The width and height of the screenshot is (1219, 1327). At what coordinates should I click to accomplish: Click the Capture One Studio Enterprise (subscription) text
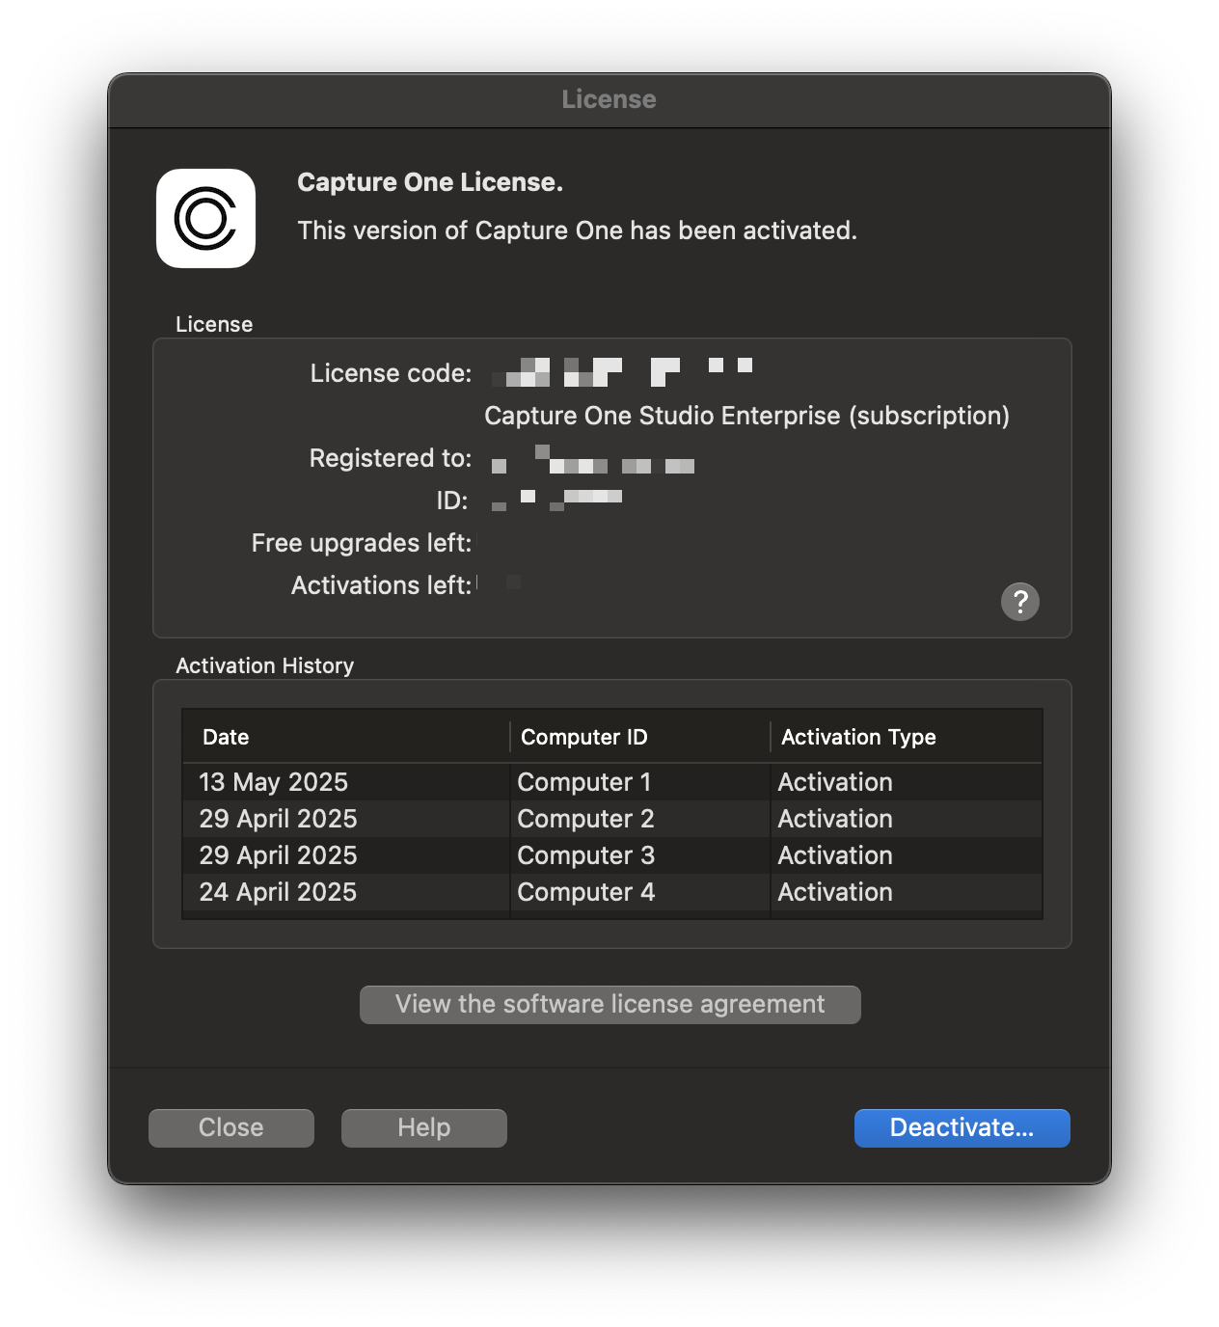click(x=746, y=416)
